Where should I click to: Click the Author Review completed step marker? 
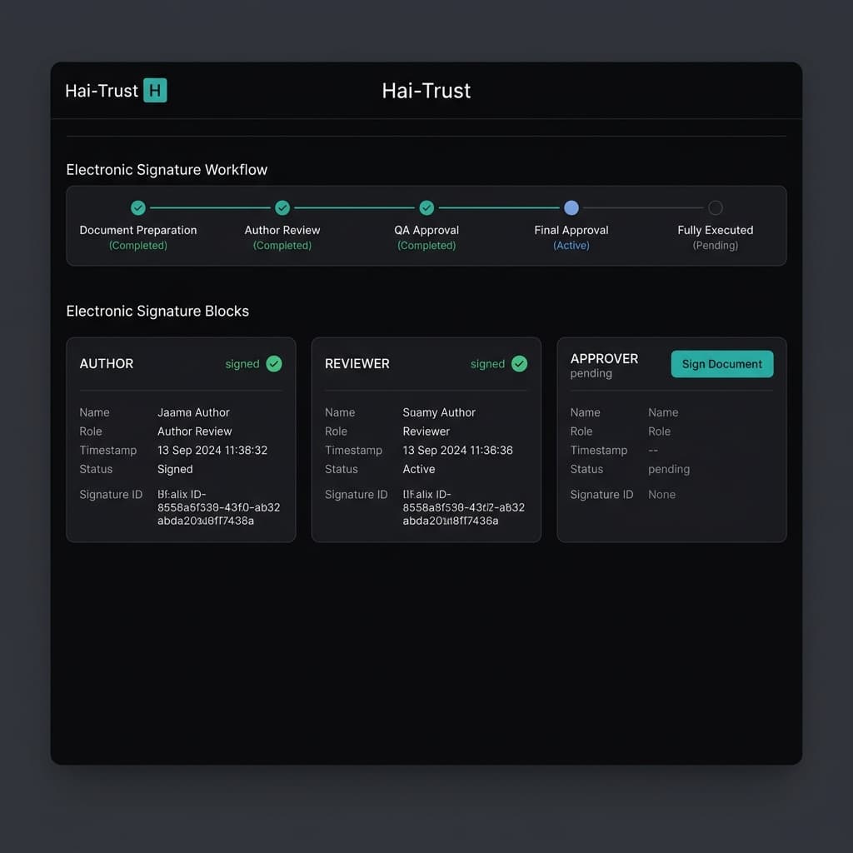point(282,207)
